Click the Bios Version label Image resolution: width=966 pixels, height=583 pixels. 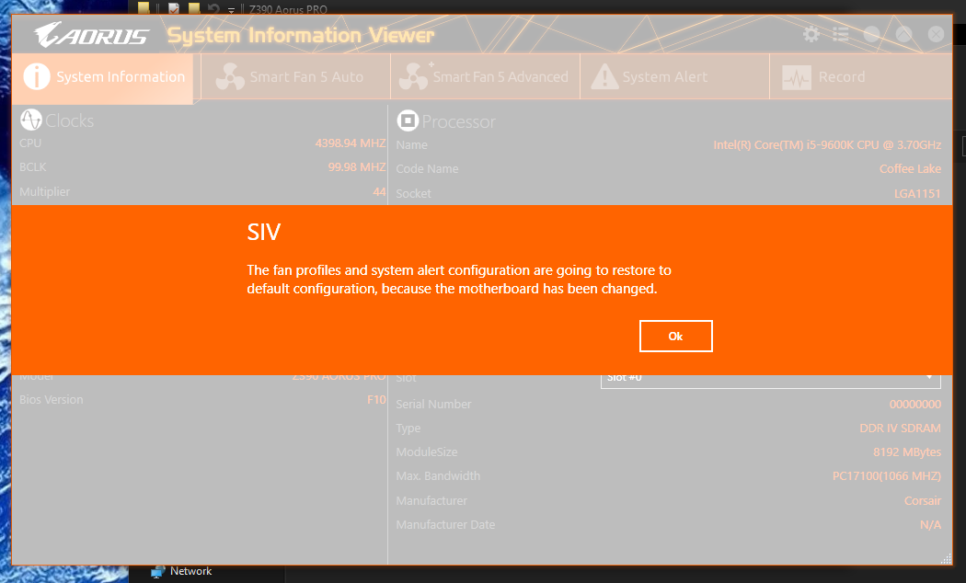coord(52,399)
